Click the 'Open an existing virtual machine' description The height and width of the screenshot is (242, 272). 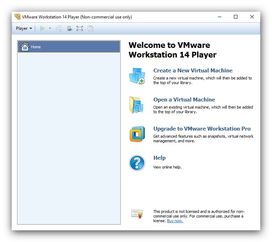(x=203, y=109)
